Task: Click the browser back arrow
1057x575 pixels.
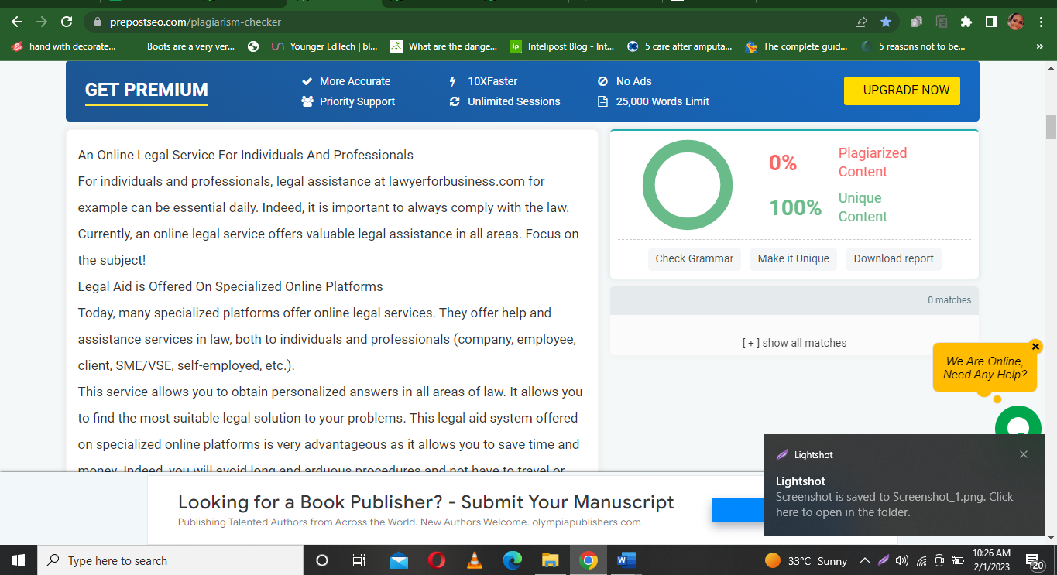Action: (x=17, y=22)
